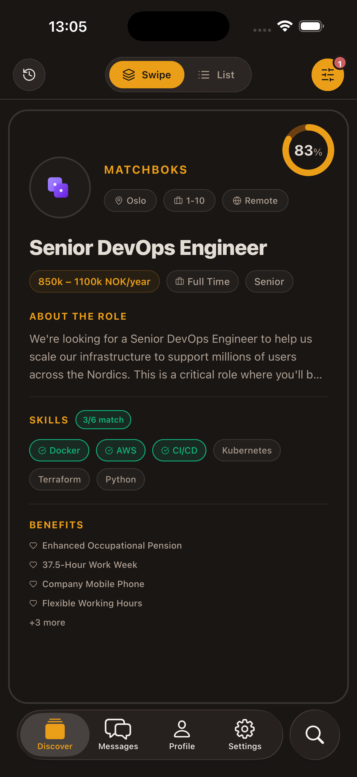Tap the 3/6 match skills badge
The width and height of the screenshot is (357, 777).
(103, 420)
